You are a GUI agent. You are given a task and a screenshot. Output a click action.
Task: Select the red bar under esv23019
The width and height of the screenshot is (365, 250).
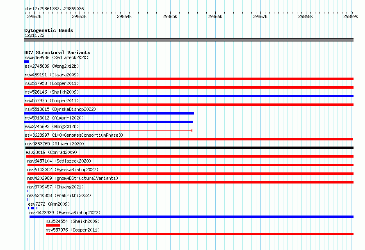coord(190,156)
